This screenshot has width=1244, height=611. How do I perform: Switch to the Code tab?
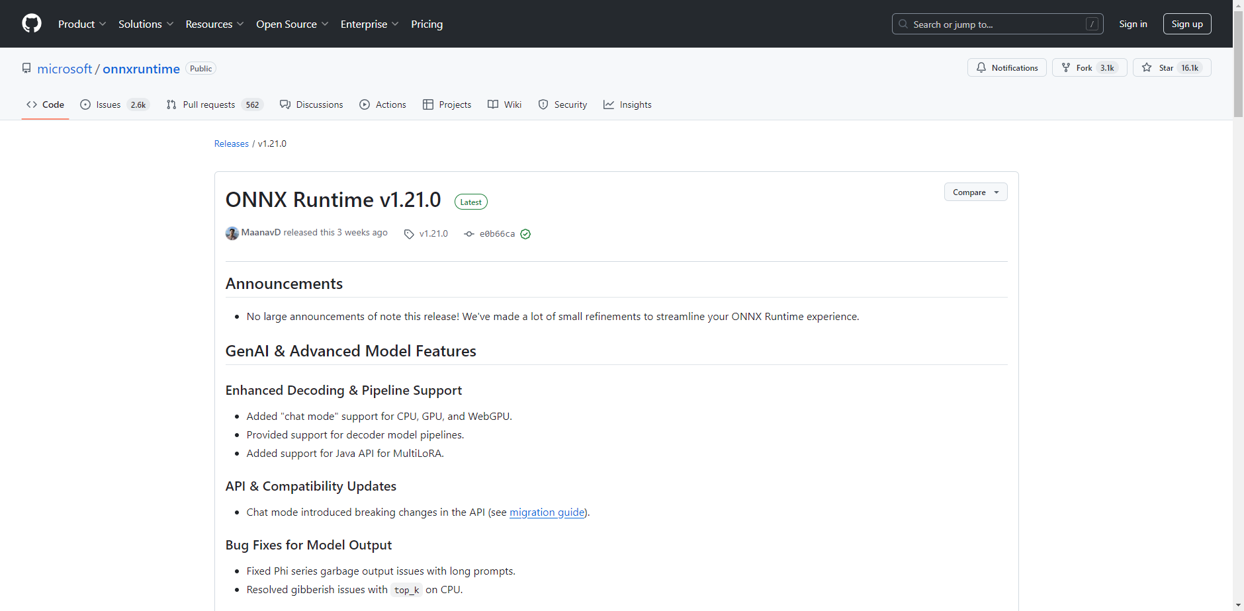coord(45,104)
